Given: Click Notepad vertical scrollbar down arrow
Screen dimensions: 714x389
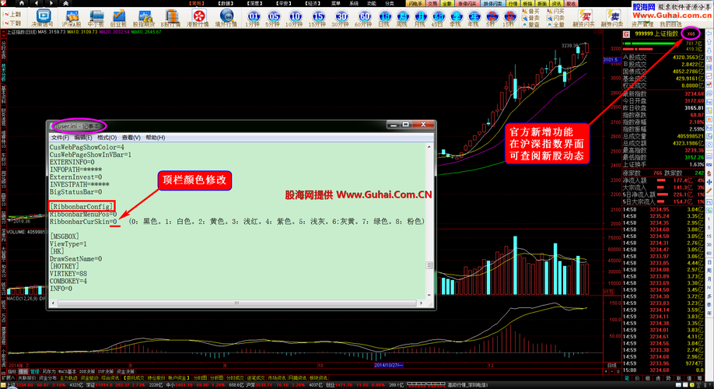Looking at the screenshot, I should 429,296.
